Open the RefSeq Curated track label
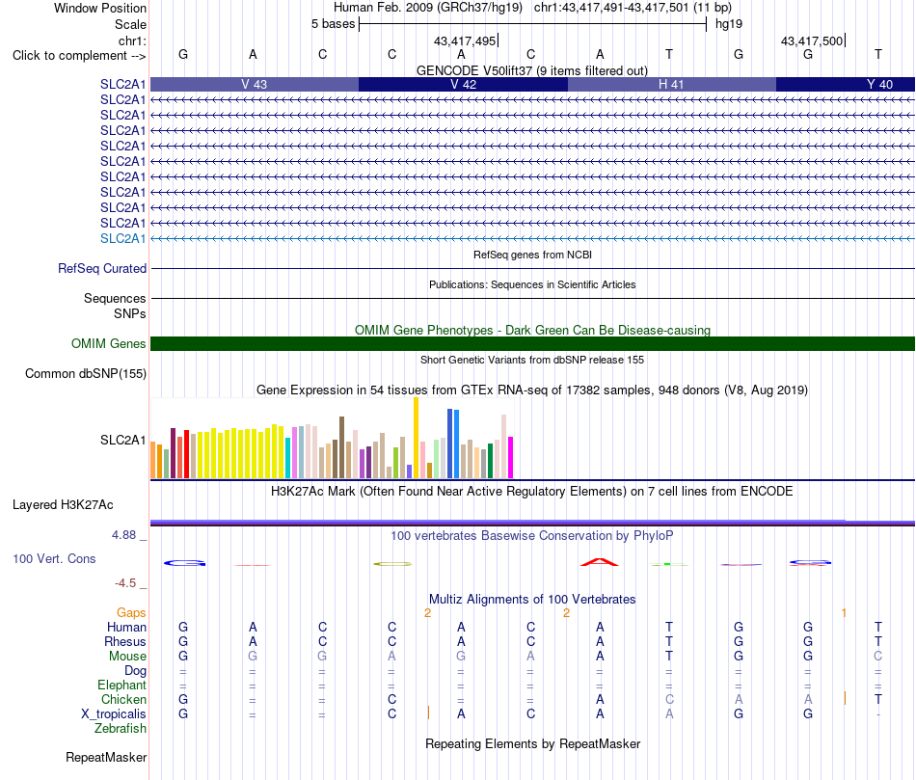The image size is (916, 780). [101, 268]
